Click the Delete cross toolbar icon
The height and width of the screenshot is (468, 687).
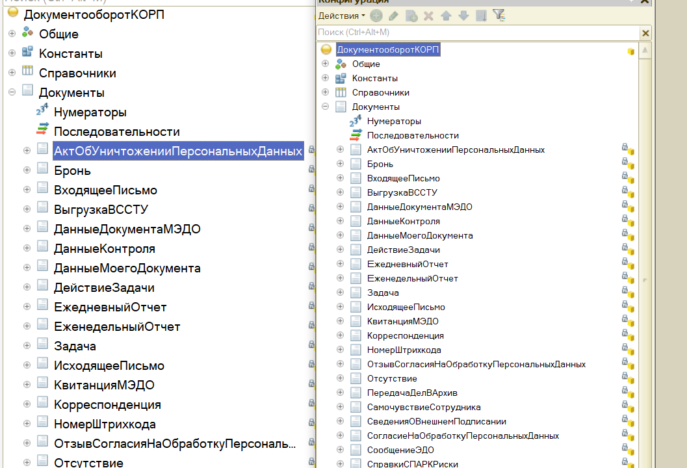tap(428, 16)
